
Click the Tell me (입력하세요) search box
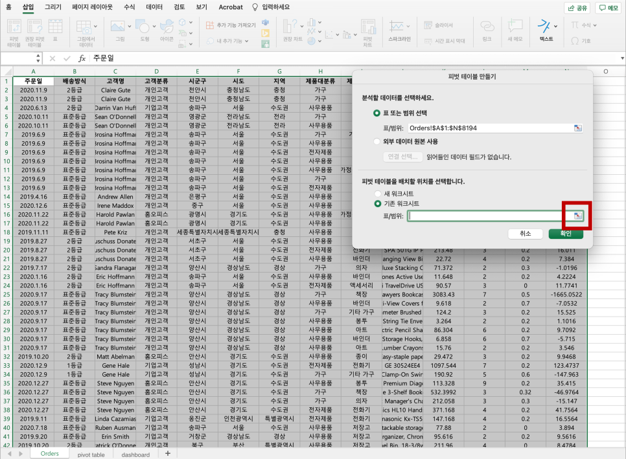(x=271, y=7)
